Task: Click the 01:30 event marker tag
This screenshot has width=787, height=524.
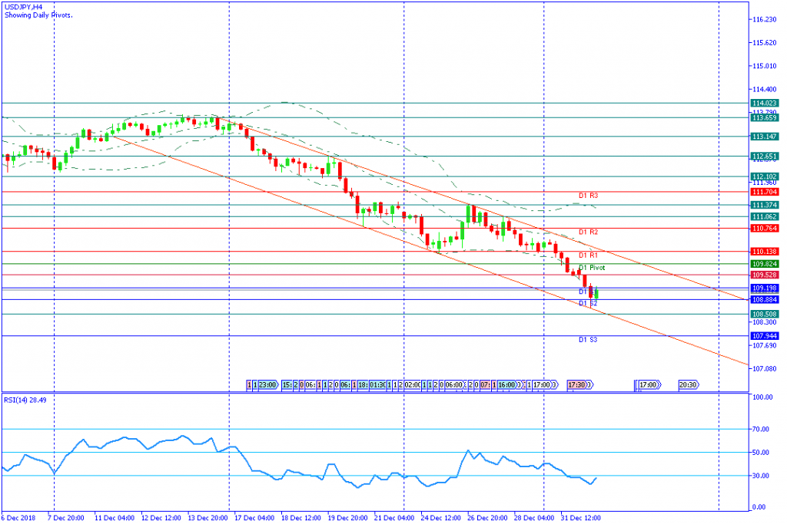Action: pos(377,384)
